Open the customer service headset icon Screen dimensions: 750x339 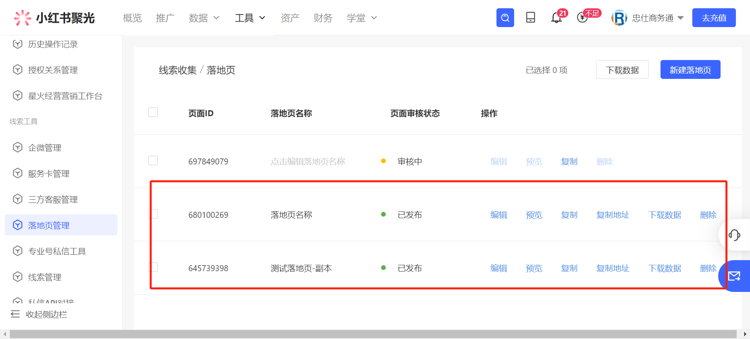(x=734, y=235)
